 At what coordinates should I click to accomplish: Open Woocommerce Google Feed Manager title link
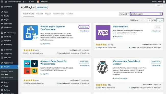[126, 62]
